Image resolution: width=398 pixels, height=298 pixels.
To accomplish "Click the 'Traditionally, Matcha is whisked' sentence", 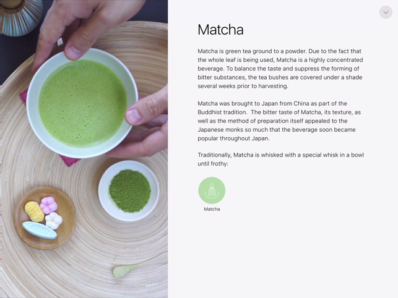I will 280,159.
